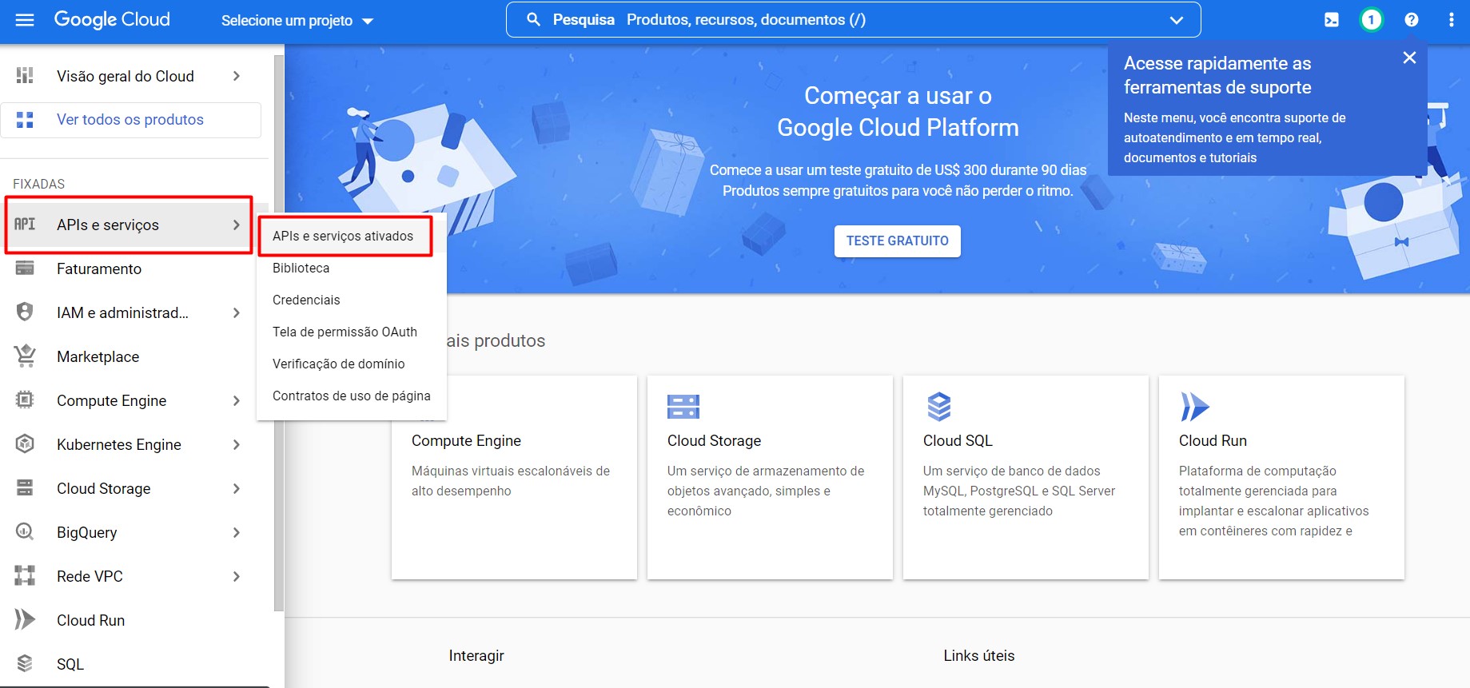Expand IAM e administrador submenu arrow
The height and width of the screenshot is (688, 1470).
click(x=236, y=312)
